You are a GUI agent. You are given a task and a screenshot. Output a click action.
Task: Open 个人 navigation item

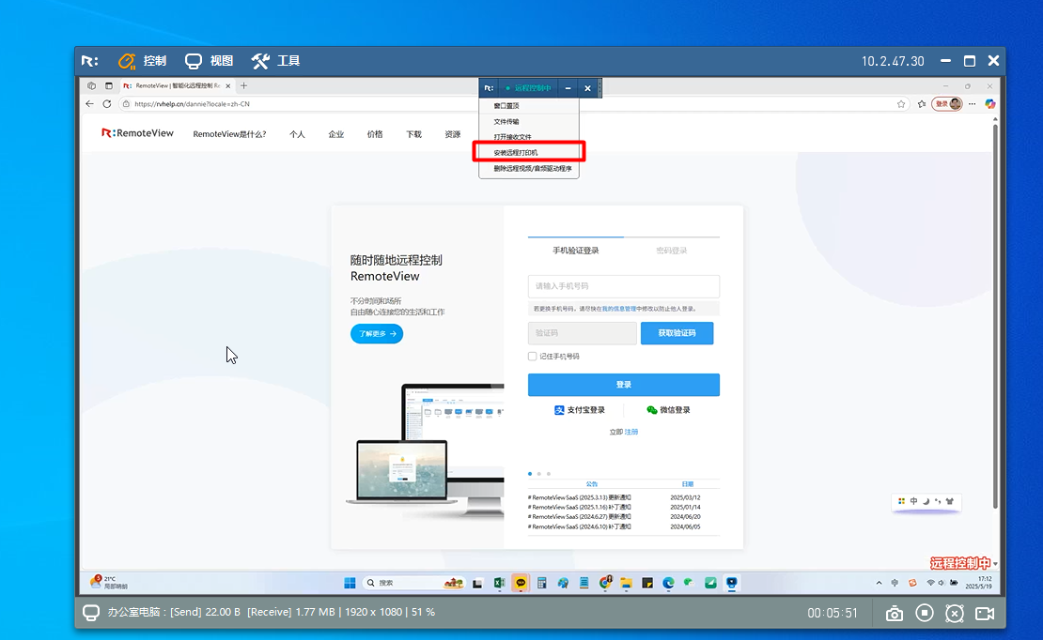297,134
